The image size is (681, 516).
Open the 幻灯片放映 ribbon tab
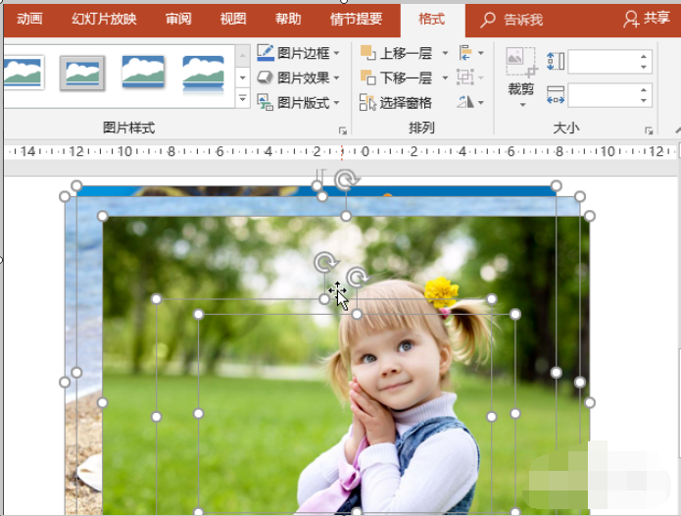click(x=104, y=19)
